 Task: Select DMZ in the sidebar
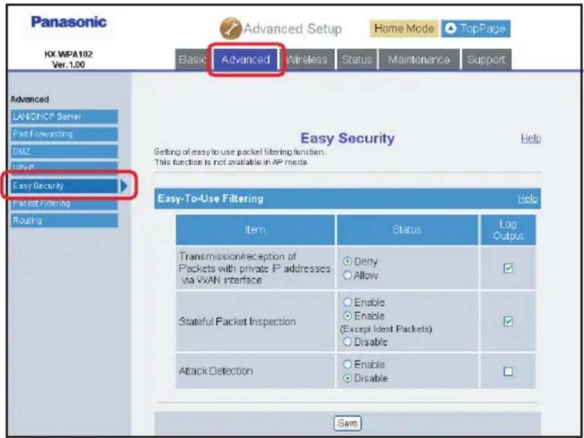64,151
